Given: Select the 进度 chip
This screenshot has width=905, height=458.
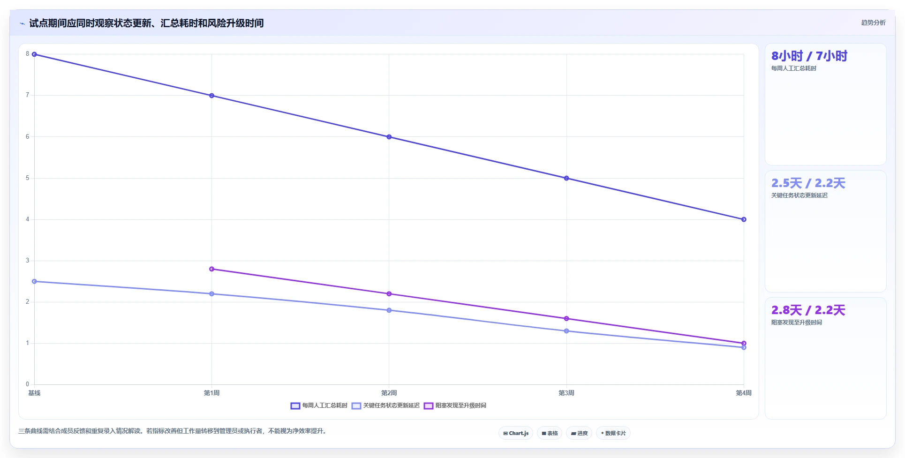Looking at the screenshot, I should 579,433.
